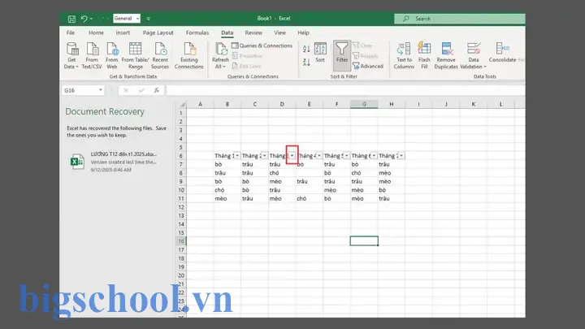The height and width of the screenshot is (329, 585).
Task: Click Sort Z to A icon
Action: [306, 63]
